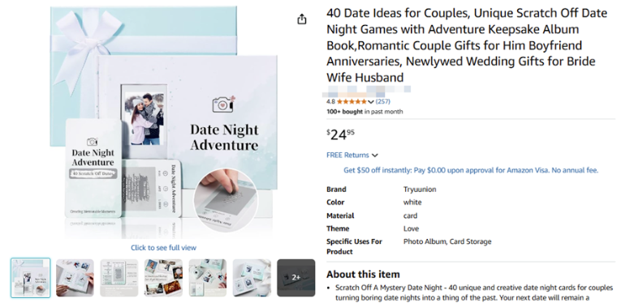Screen dimensions: 621x307
Task: Open the star rating popover chevron
Action: click(x=371, y=102)
